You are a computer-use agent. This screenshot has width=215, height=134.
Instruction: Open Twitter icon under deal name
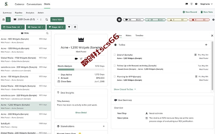point(81,59)
